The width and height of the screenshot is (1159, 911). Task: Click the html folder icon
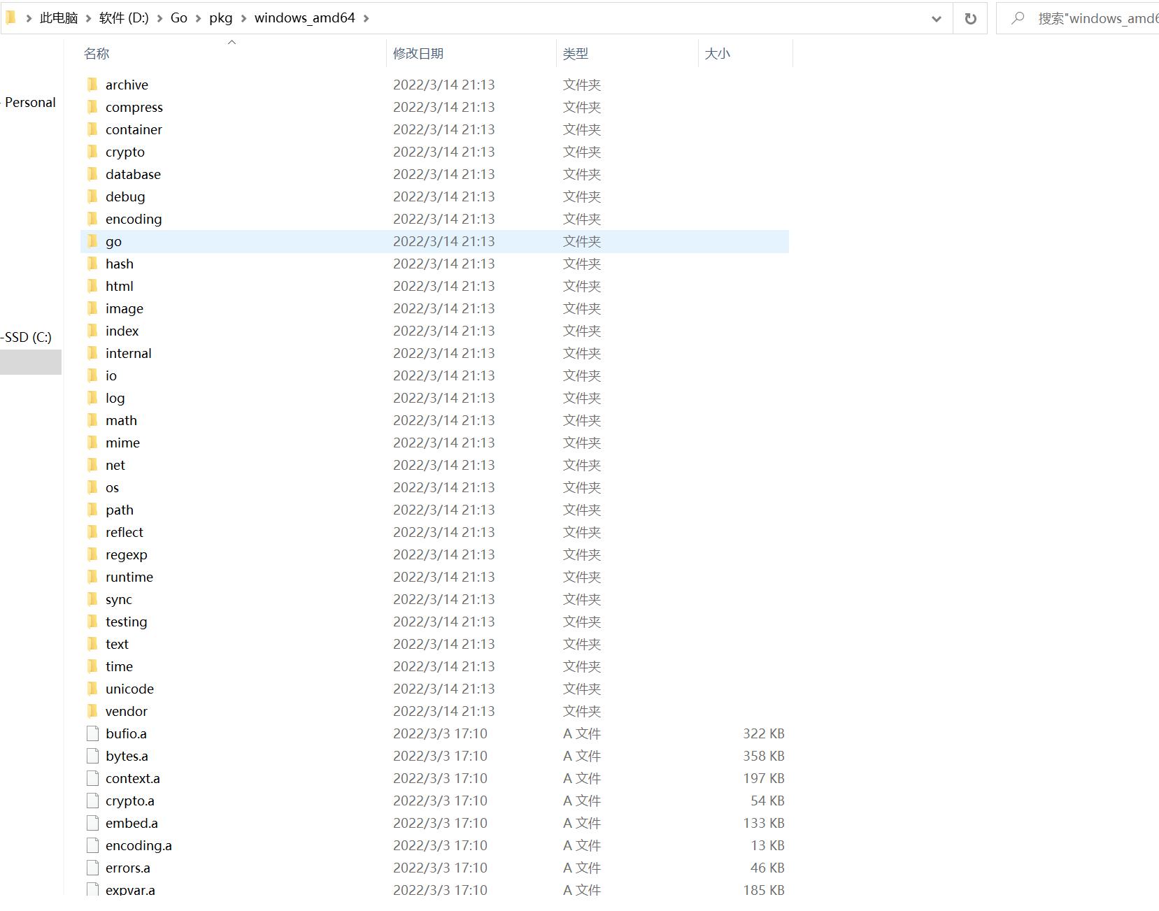[92, 286]
